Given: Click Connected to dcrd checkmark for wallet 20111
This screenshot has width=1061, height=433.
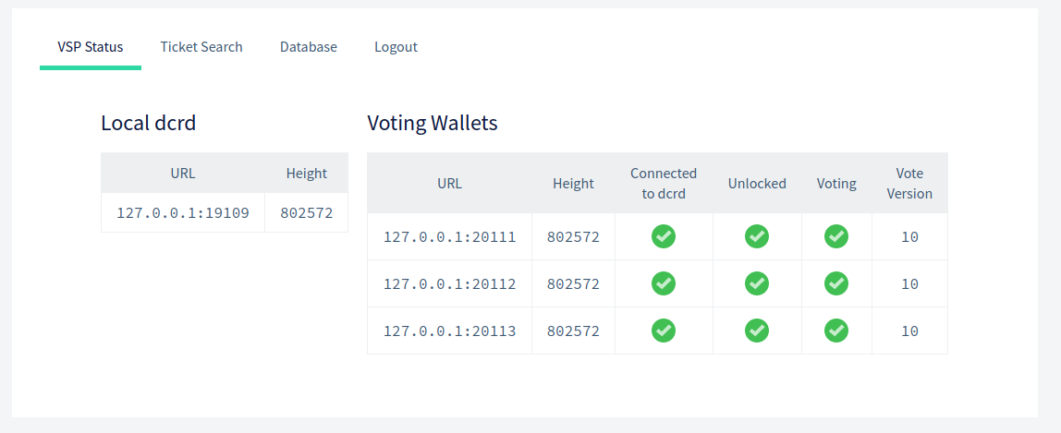Looking at the screenshot, I should click(664, 236).
